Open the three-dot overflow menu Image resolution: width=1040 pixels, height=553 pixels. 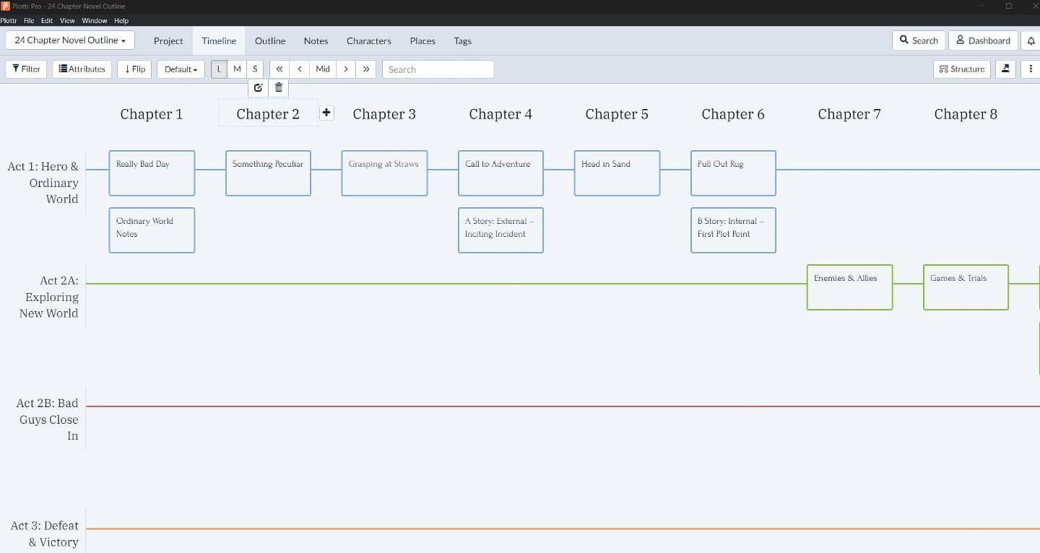(1031, 69)
